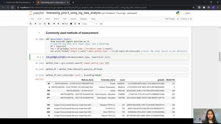Click the Python logo icon
221x124 pixels.
coord(178,13)
